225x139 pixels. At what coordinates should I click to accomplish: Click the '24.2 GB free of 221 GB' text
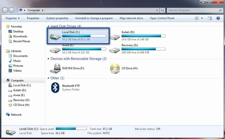75,52
